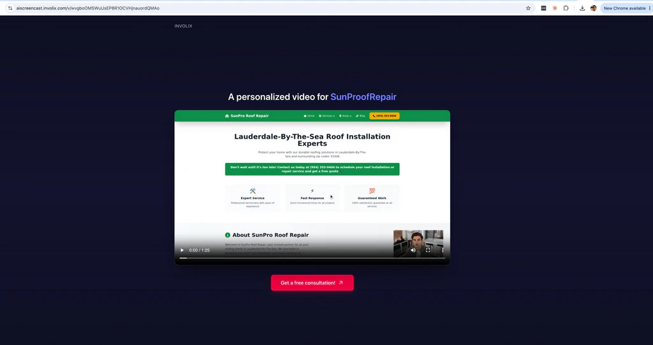Show Chrome downloads
Image resolution: width=653 pixels, height=345 pixels.
click(582, 8)
